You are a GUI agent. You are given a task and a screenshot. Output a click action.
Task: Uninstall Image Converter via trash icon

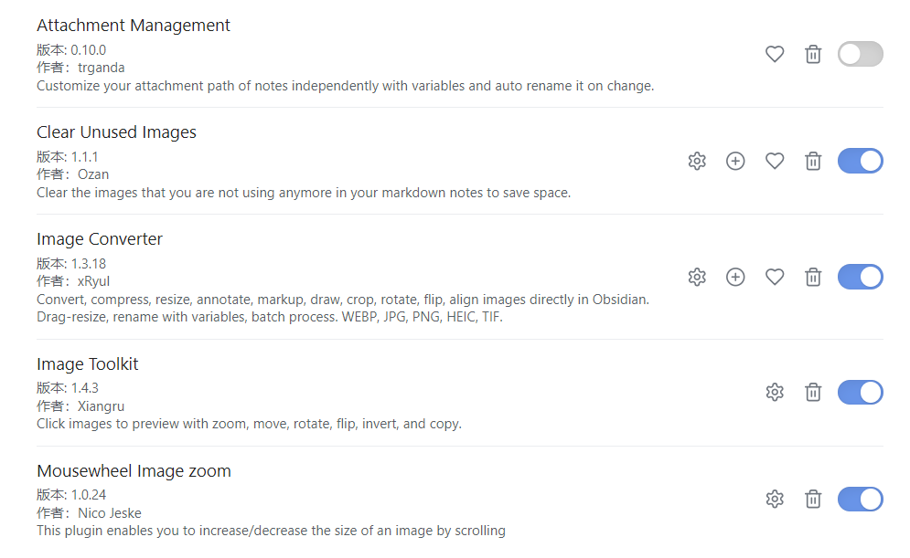tap(813, 277)
